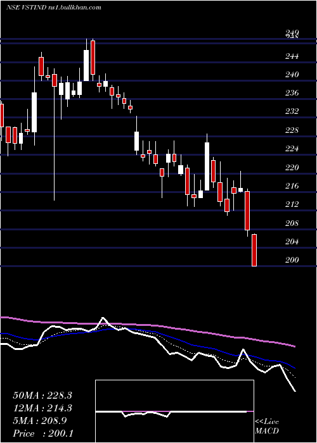Click the tall red candle at the 248 peak

point(93,60)
